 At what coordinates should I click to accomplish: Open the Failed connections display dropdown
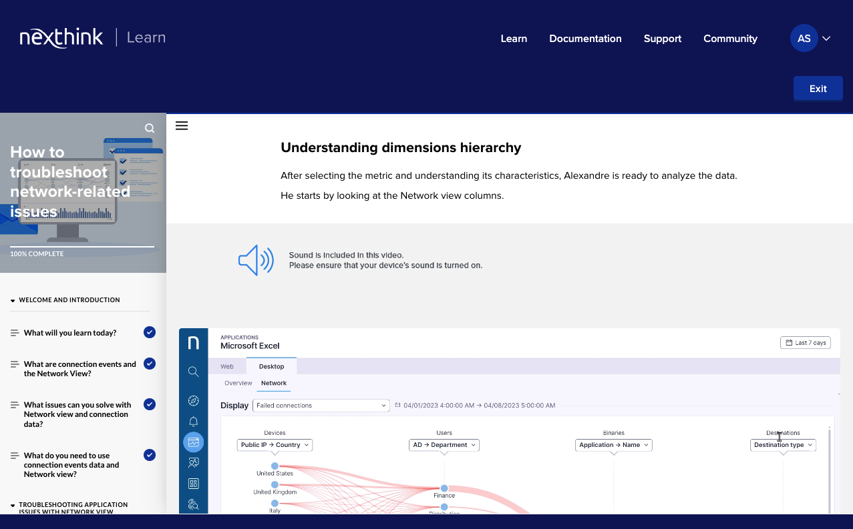(x=321, y=406)
